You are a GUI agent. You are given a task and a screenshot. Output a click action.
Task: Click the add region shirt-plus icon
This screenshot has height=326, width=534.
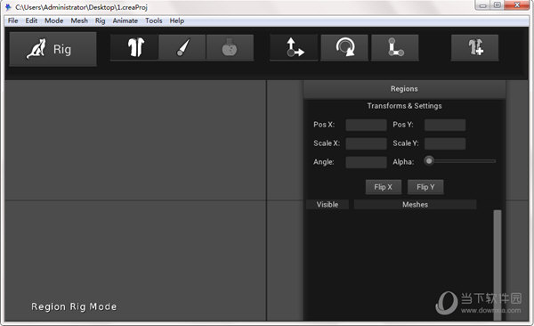click(x=474, y=47)
